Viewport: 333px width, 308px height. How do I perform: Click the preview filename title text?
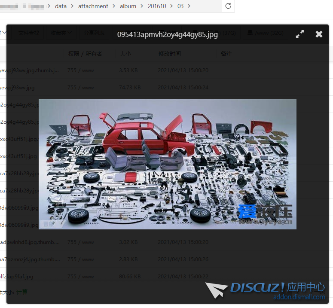tap(167, 34)
